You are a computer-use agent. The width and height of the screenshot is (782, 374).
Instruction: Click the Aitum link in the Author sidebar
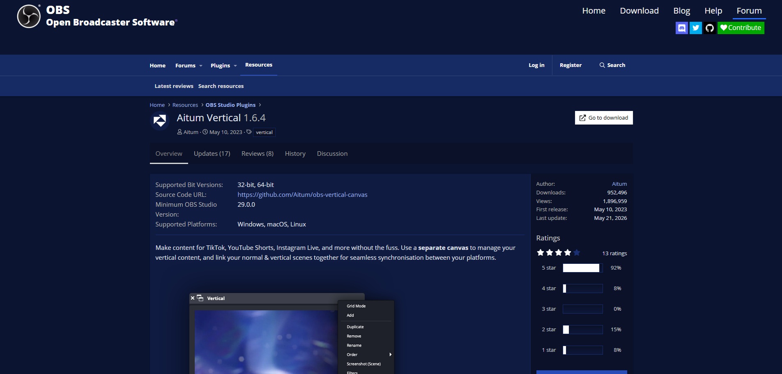coord(619,184)
